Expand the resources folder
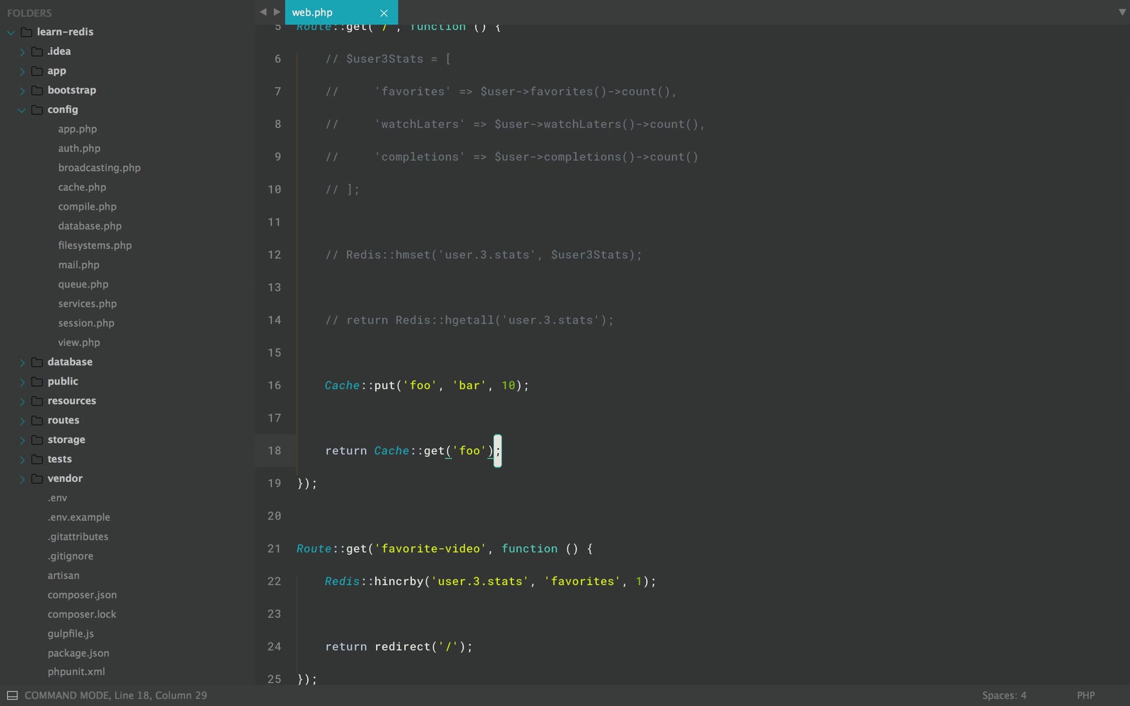Viewport: 1130px width, 706px height. [22, 401]
